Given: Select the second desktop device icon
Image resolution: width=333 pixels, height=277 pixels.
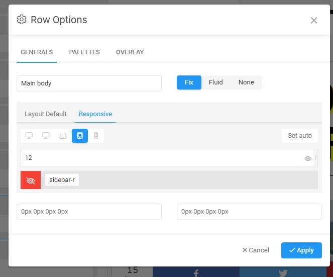Looking at the screenshot, I should coord(46,136).
